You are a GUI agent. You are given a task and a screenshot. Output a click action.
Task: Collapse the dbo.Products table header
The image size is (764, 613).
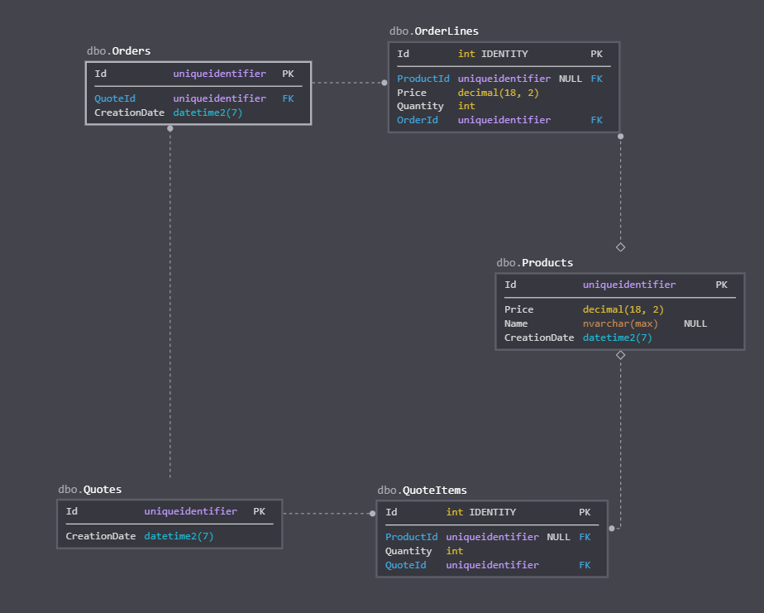point(534,262)
